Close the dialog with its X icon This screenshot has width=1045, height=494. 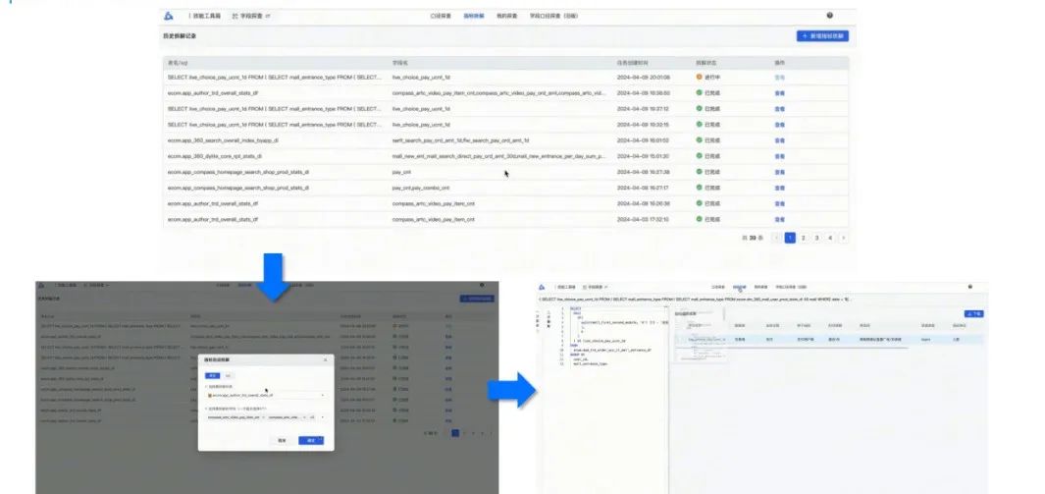(325, 360)
